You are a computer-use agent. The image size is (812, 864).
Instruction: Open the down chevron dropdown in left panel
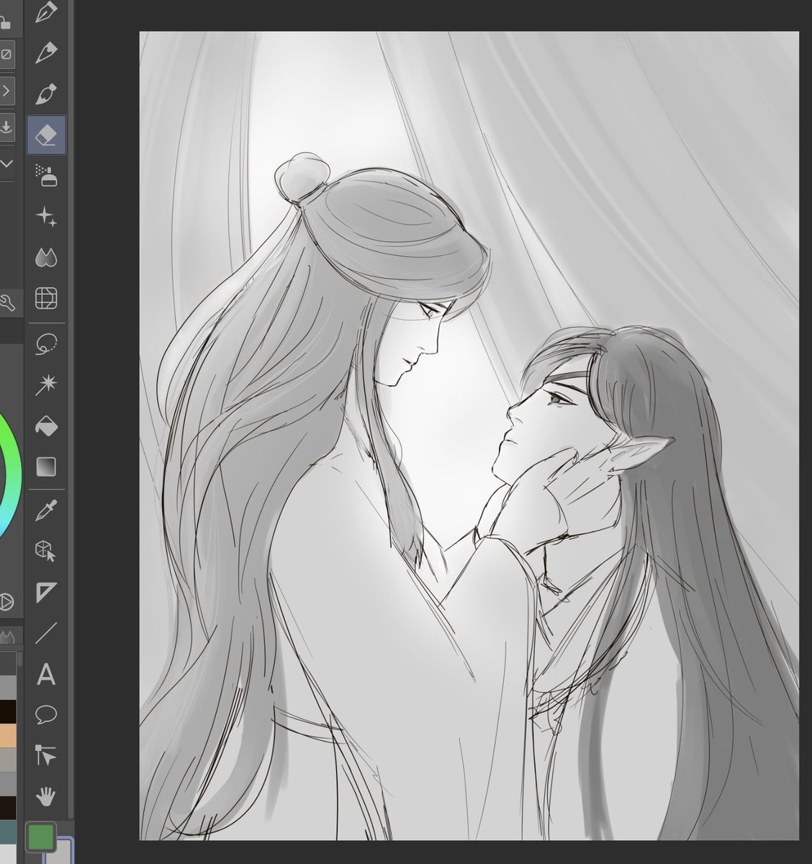6,163
